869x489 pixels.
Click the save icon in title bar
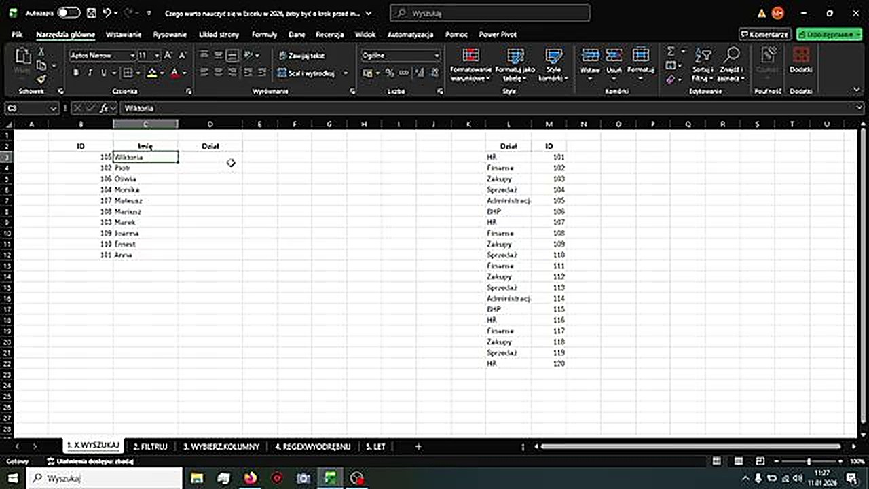91,13
